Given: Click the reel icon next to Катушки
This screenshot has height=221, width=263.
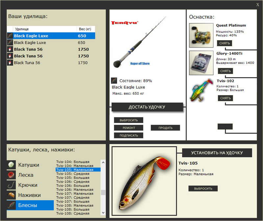Looking at the screenshot, I should pyautogui.click(x=11, y=165).
